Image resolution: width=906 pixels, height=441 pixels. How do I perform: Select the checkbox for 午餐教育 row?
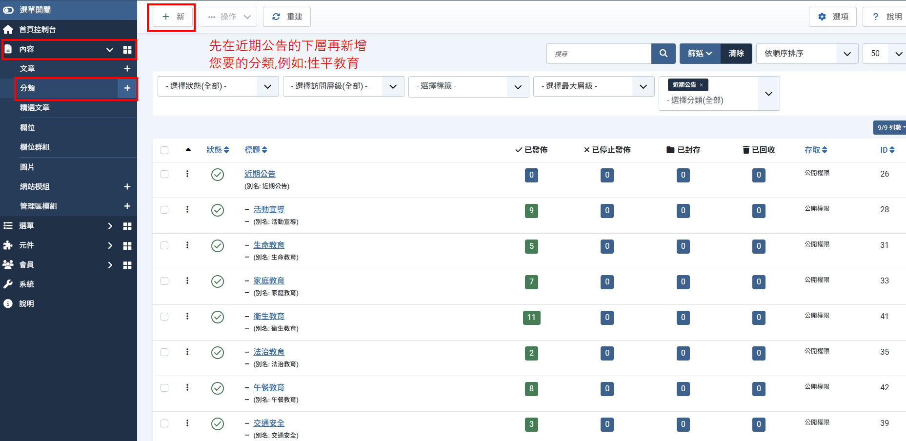pos(164,388)
